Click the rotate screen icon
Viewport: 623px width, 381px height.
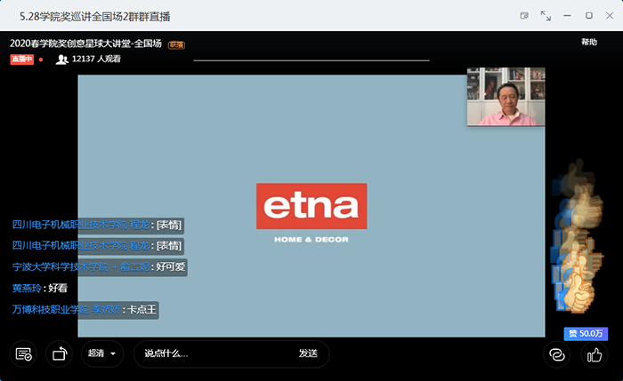pyautogui.click(x=60, y=354)
